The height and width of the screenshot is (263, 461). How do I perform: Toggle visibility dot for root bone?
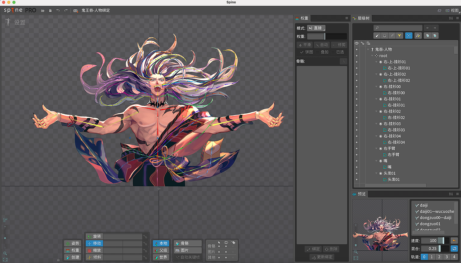click(x=357, y=56)
